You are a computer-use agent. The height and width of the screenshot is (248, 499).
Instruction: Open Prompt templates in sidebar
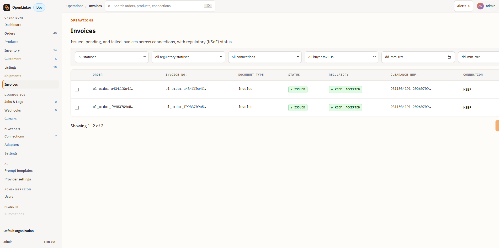click(30, 171)
